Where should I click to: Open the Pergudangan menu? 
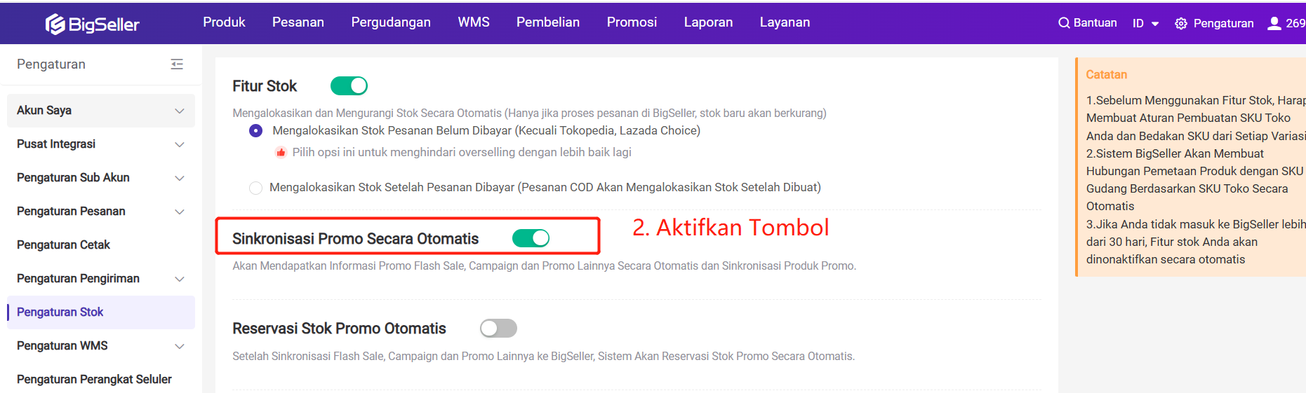tap(391, 22)
